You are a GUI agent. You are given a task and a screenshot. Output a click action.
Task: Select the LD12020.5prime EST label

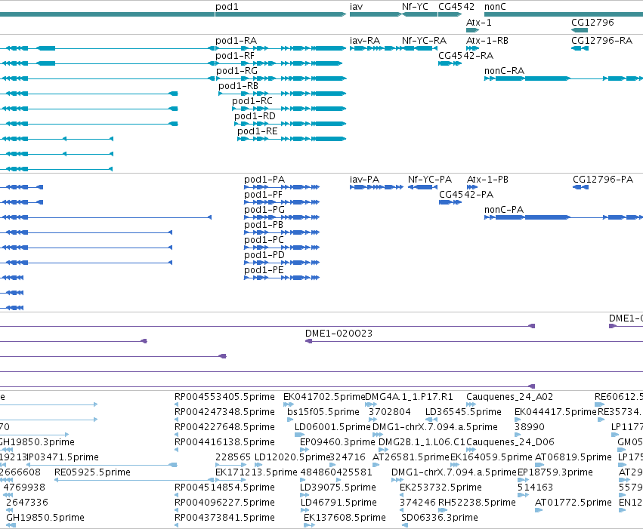[292, 457]
